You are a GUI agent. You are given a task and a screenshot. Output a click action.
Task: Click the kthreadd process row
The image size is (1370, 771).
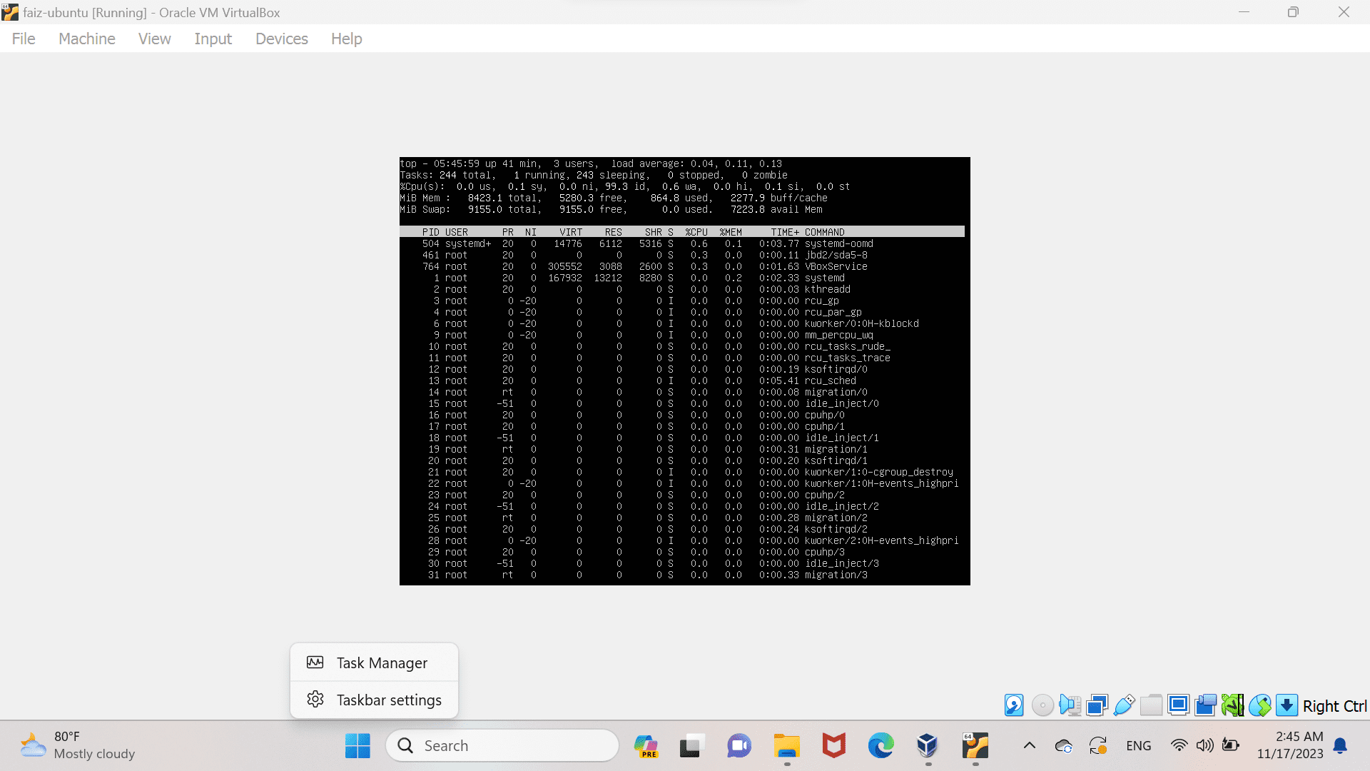[x=682, y=289]
